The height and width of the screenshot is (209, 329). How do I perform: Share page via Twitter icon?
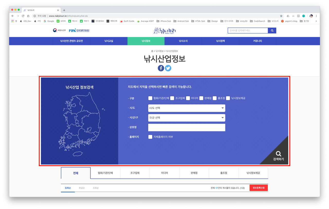coord(168,68)
